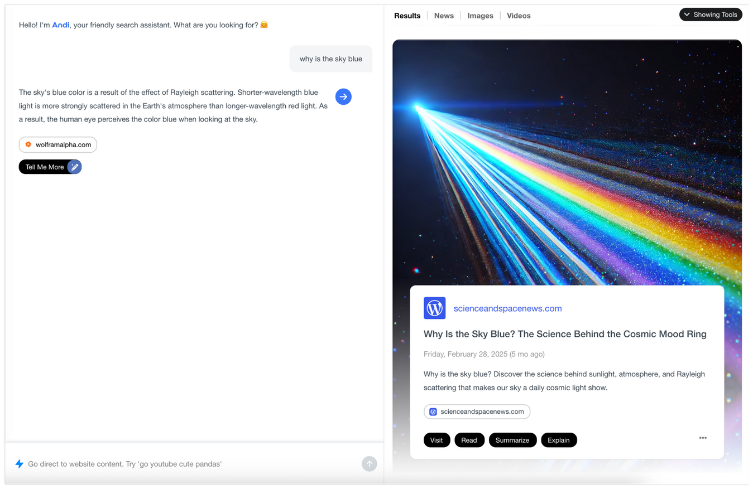Select the Videos tab

519,15
